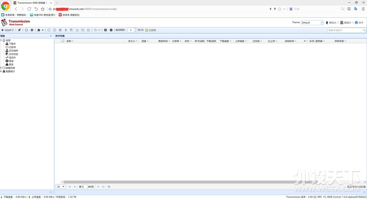The height and width of the screenshot is (199, 367).
Task: Open the 拼多多 商家后台 bookmark
Action: pos(69,15)
